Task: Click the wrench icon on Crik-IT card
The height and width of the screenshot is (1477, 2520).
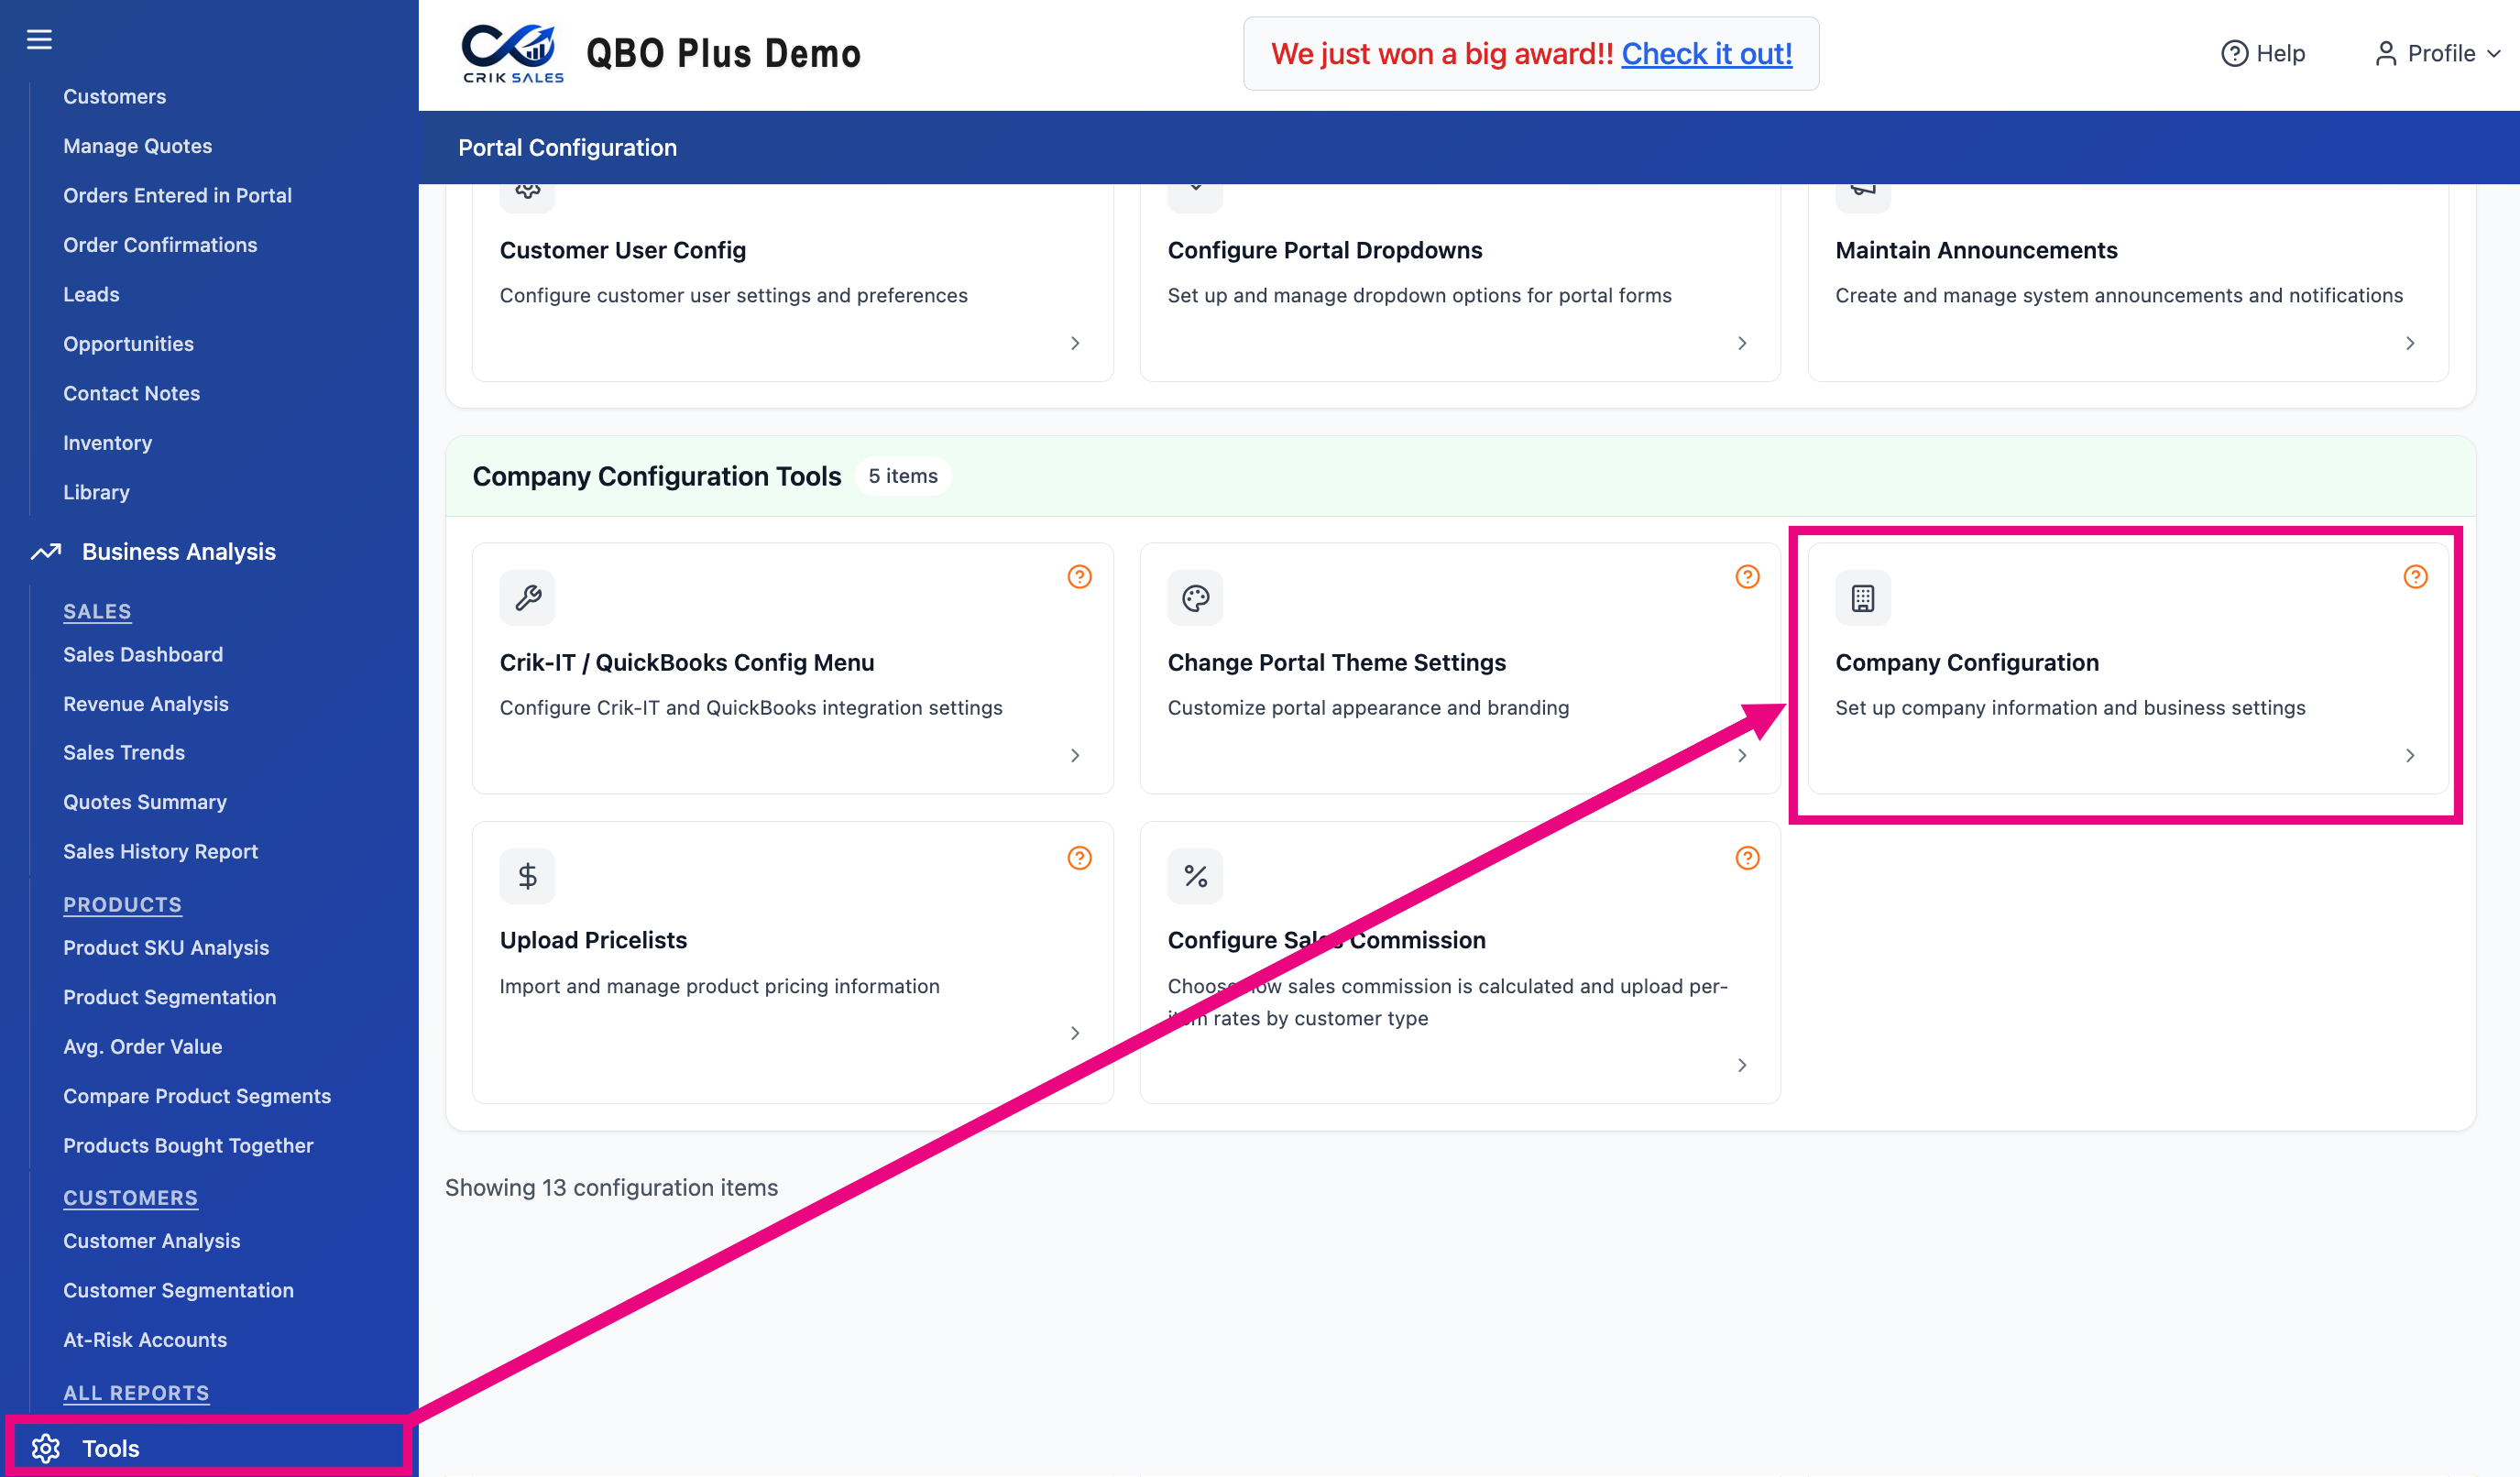Action: coord(527,598)
